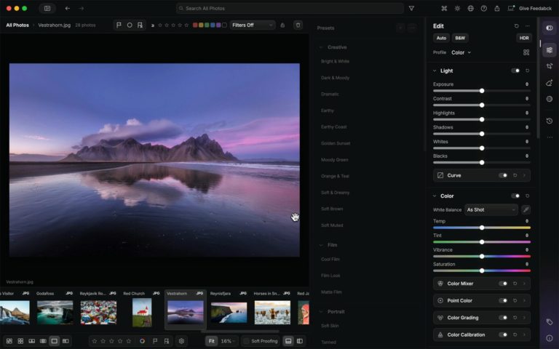Switch to compare view icon in bottom bar
Viewport: 559px width, 349px height.
click(x=66, y=341)
